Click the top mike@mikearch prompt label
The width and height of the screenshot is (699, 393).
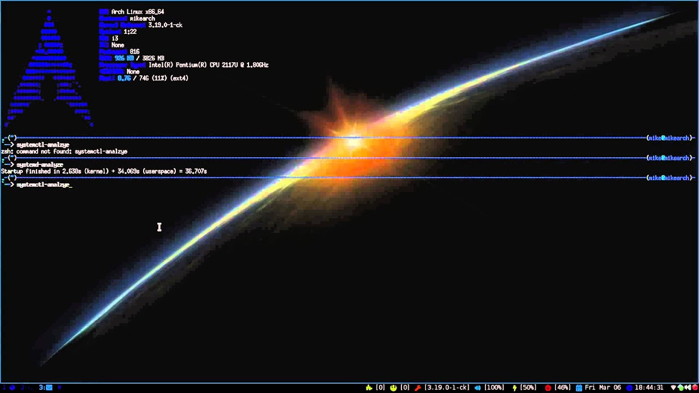tap(670, 138)
